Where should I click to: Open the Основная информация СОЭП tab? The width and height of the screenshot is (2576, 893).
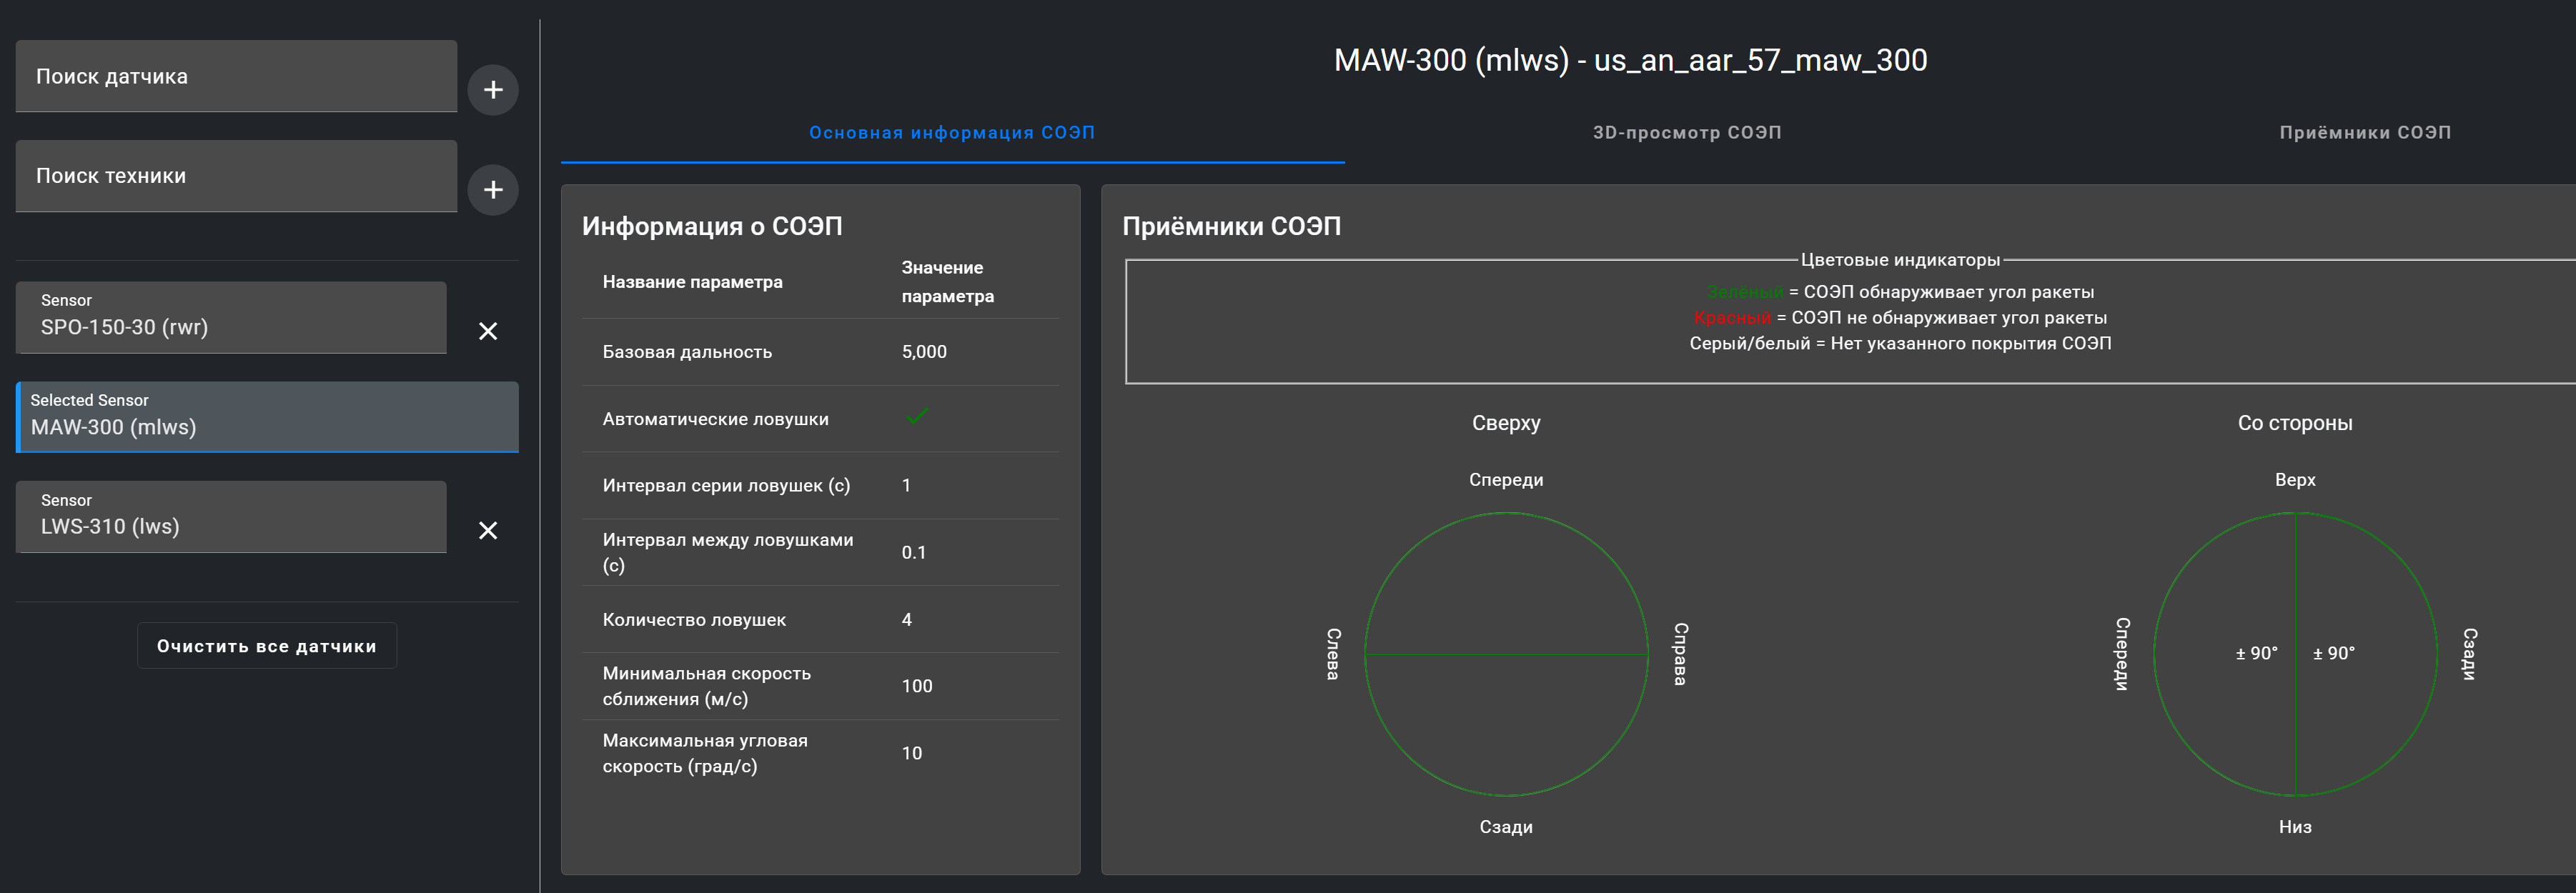[951, 133]
